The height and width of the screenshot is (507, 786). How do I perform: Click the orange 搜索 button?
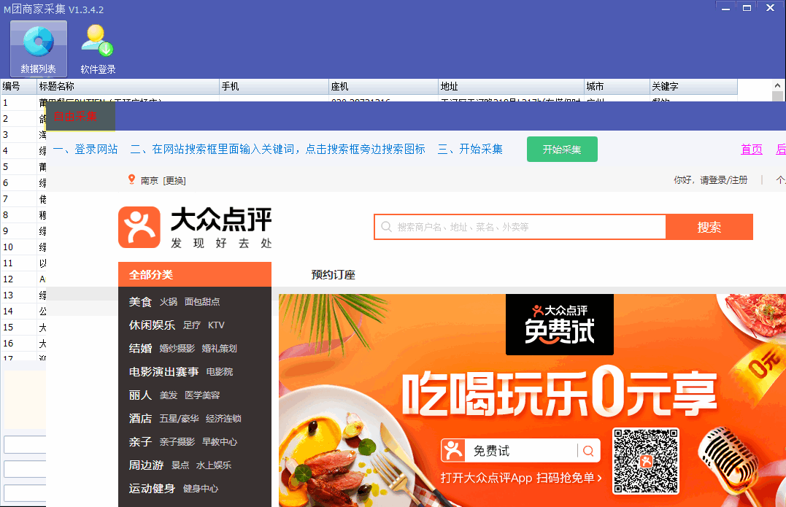[x=709, y=227]
